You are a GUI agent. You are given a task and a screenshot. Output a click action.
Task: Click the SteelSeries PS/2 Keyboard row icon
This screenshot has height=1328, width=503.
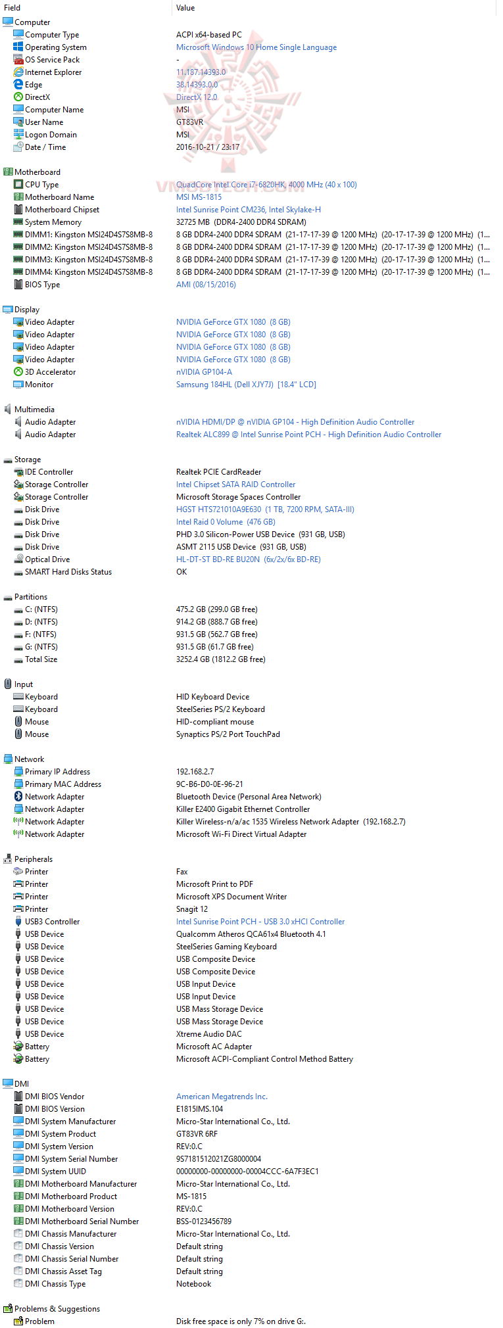[x=18, y=709]
